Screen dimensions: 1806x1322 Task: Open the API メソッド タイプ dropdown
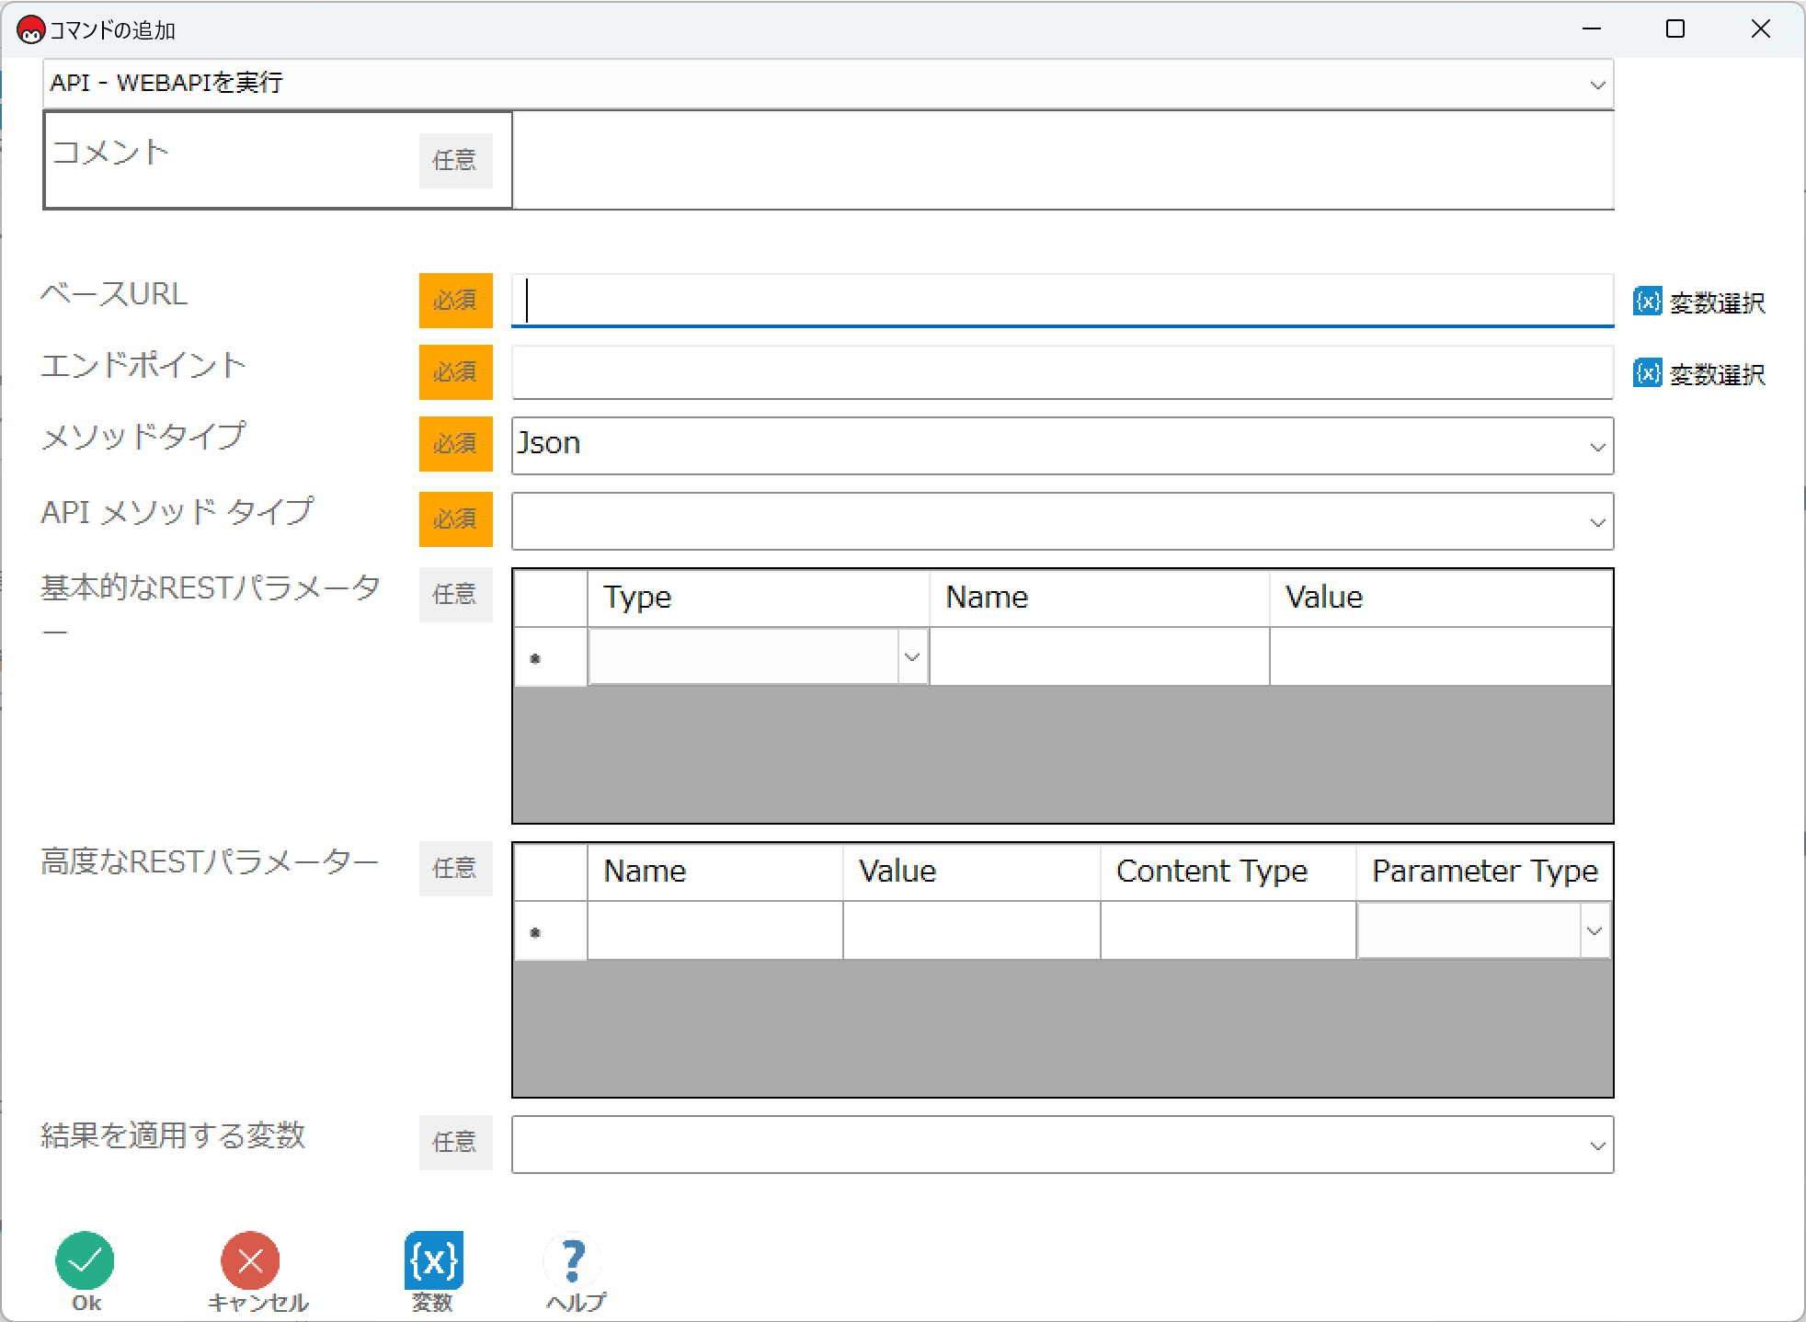coord(1597,522)
